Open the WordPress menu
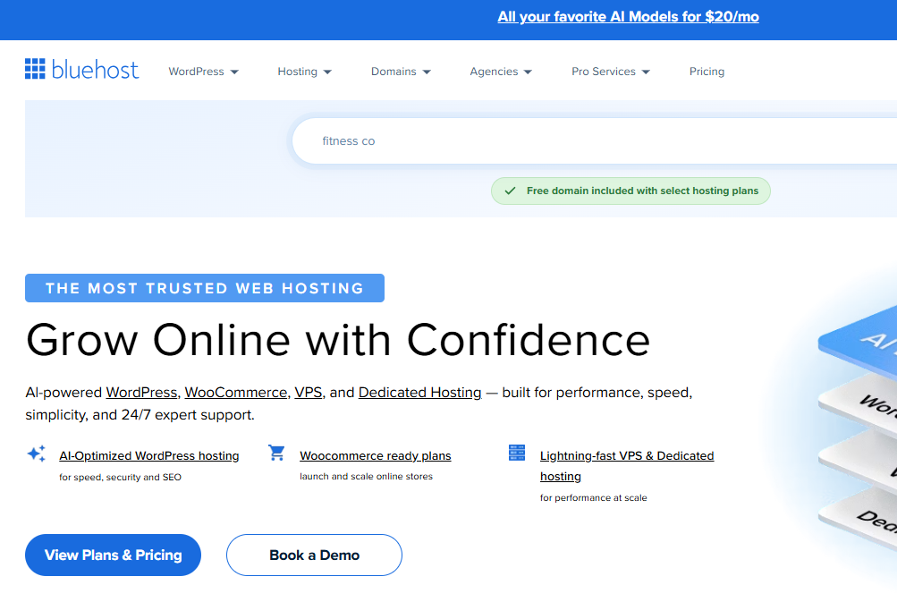897x602 pixels. pyautogui.click(x=203, y=72)
